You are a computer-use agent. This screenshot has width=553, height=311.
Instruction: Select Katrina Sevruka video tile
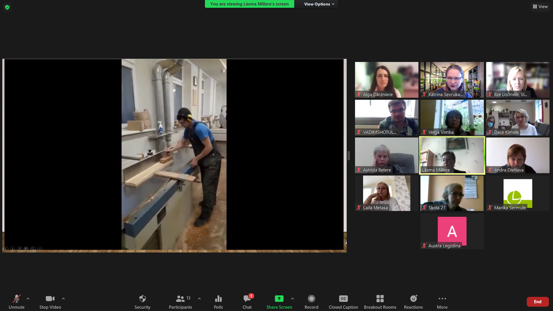click(x=452, y=80)
